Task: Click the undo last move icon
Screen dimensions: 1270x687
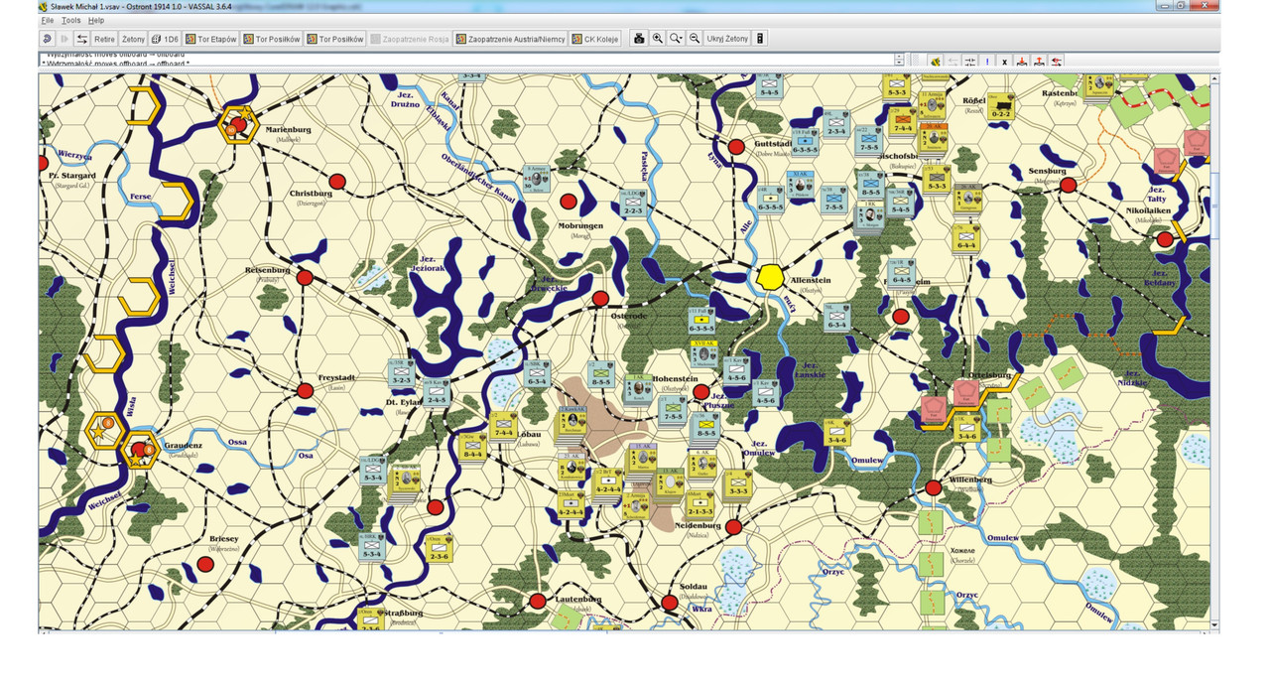Action: pos(47,39)
